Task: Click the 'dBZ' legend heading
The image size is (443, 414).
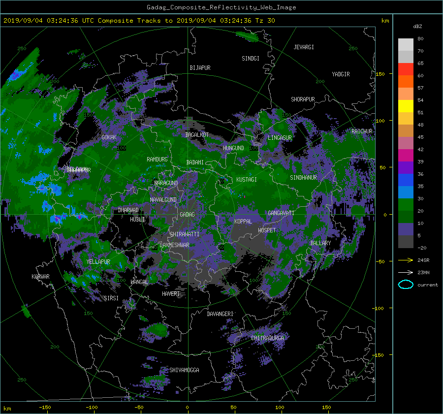Action: pyautogui.click(x=417, y=27)
